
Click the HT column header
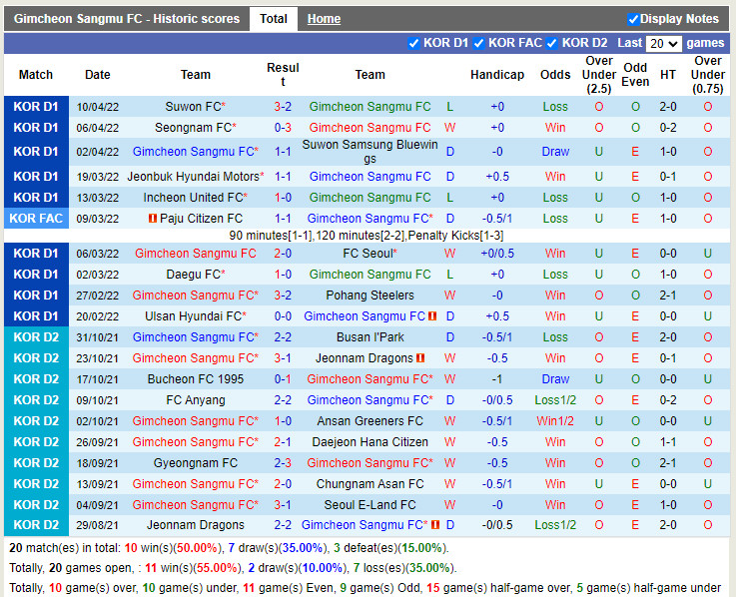click(668, 75)
